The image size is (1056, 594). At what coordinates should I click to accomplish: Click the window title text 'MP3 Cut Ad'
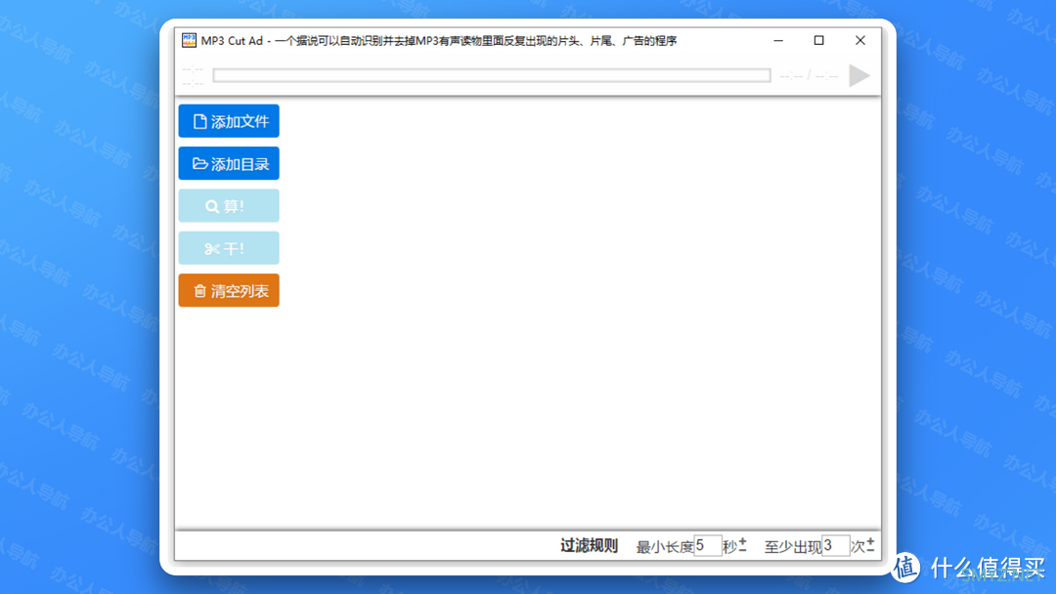[x=232, y=40]
